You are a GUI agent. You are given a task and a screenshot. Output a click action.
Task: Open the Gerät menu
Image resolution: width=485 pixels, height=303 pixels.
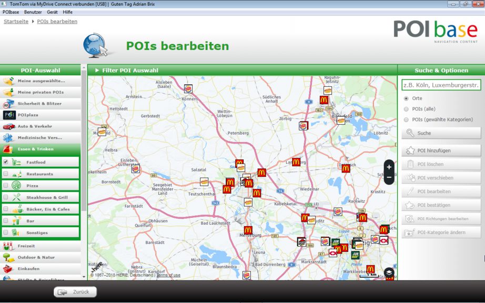pyautogui.click(x=52, y=12)
